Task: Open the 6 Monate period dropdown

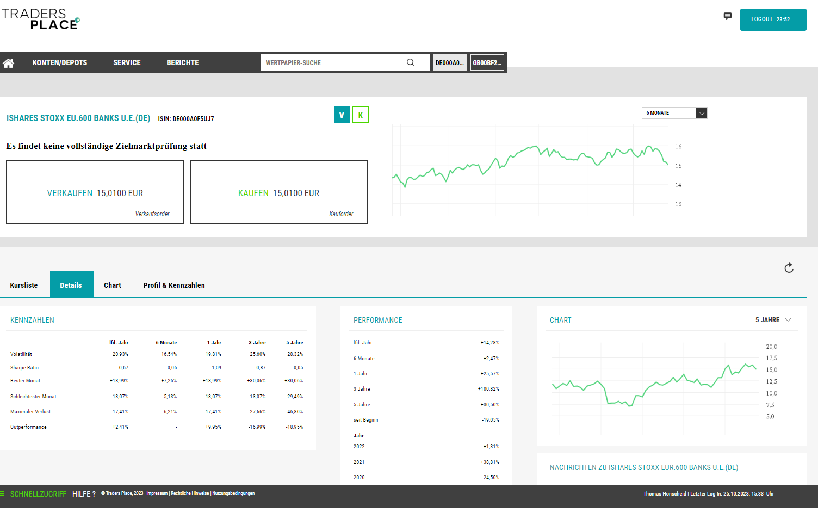Action: (674, 113)
